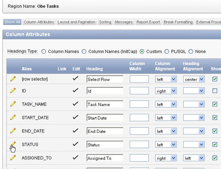Edit the START_DATE column via pencil icon
The image size is (221, 169).
(13, 117)
